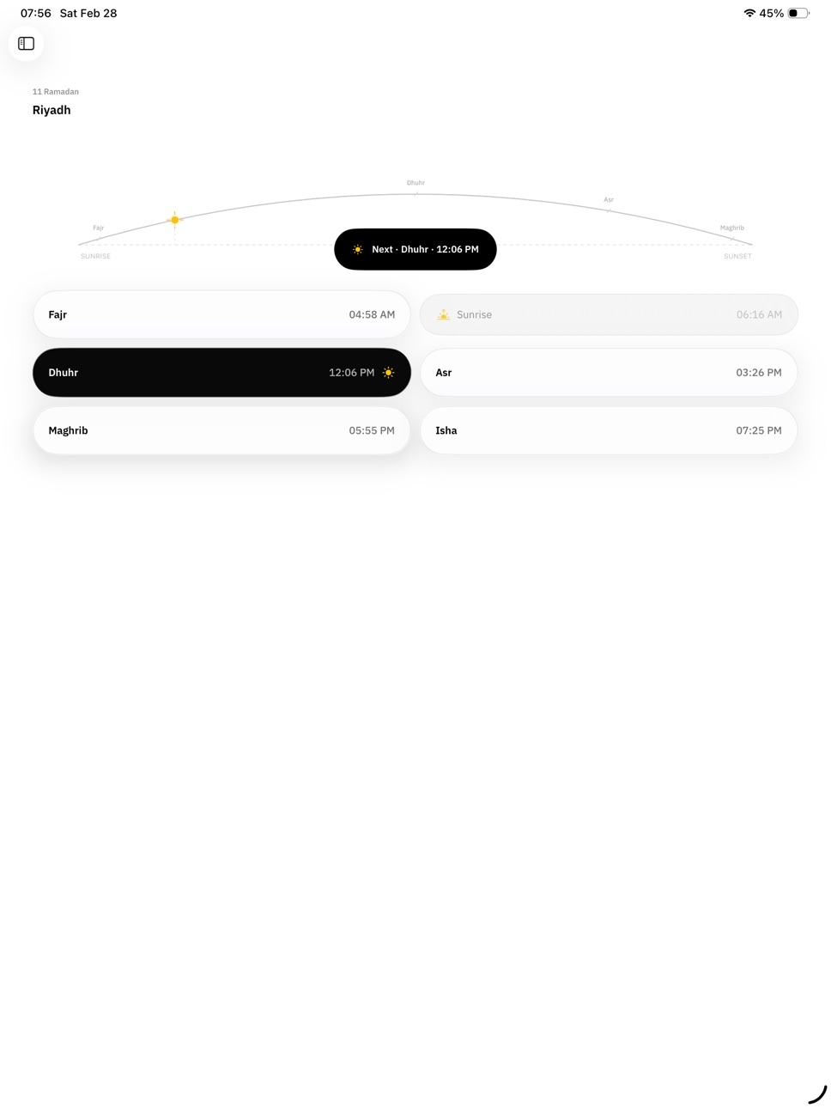Select the Sunrise 06:16 AM card
The width and height of the screenshot is (831, 1108).
pyautogui.click(x=609, y=314)
